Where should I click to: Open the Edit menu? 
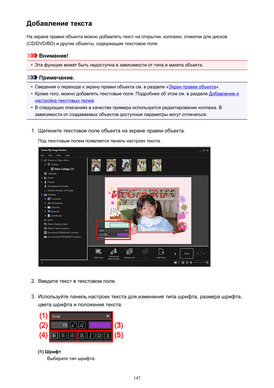tap(50, 155)
